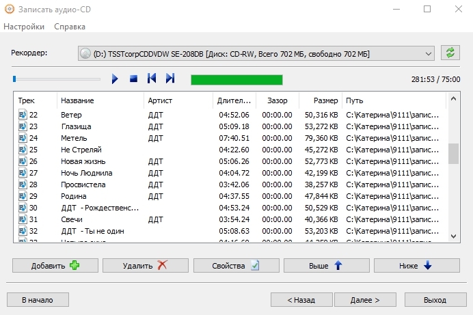Open the Настройки menu
This screenshot has width=473, height=315.
click(24, 27)
